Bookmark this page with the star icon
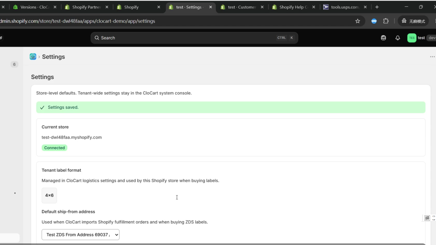 tap(358, 21)
